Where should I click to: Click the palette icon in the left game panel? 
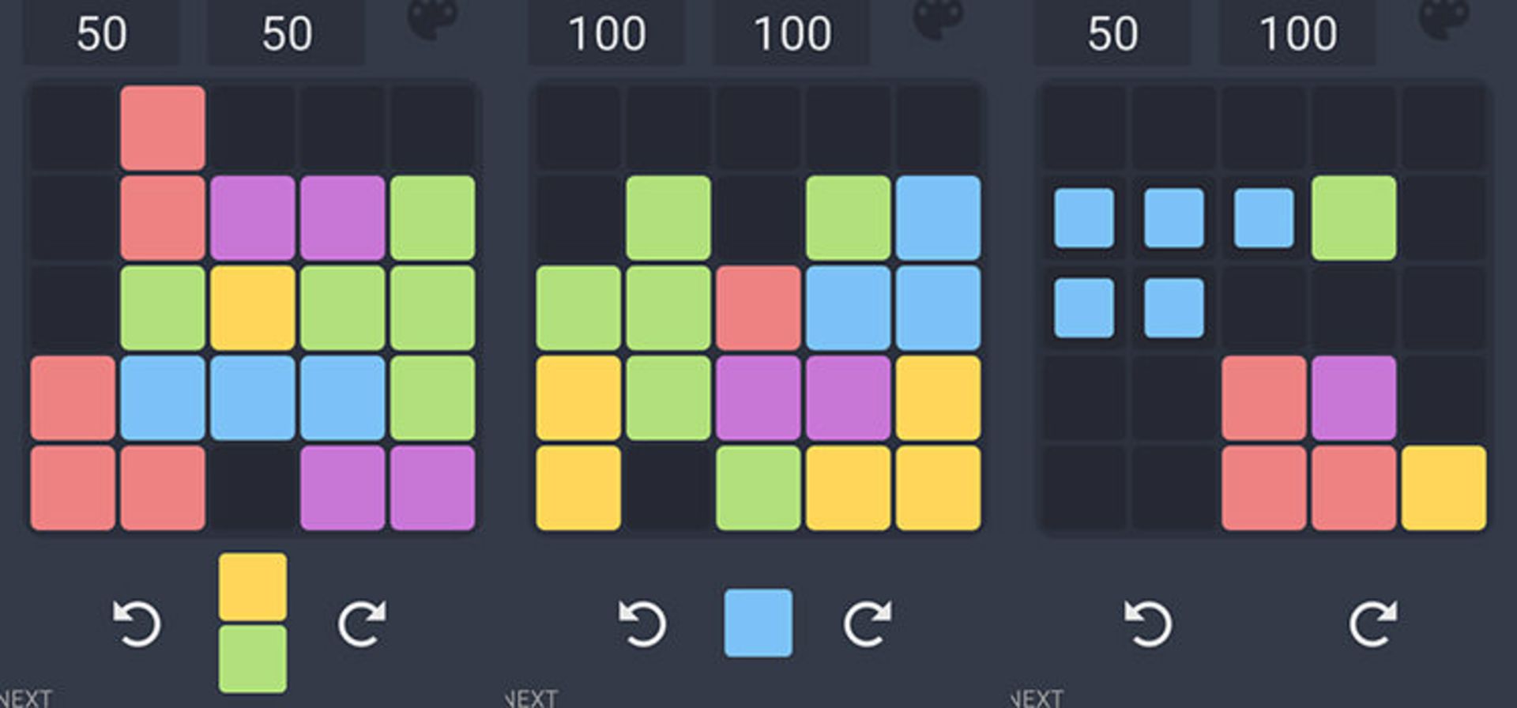pos(433,19)
